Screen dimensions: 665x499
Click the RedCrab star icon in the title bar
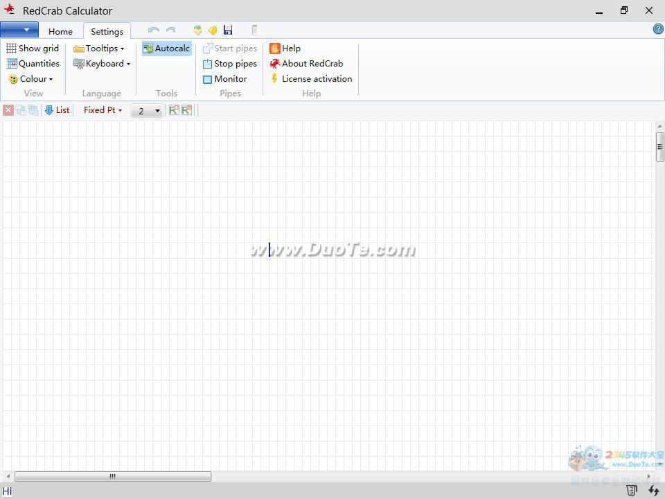[x=9, y=9]
